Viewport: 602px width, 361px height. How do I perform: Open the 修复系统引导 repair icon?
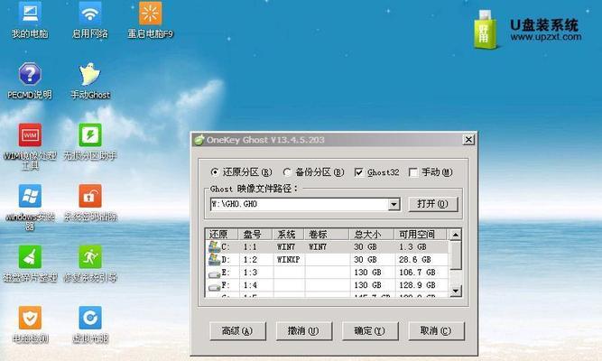click(89, 256)
